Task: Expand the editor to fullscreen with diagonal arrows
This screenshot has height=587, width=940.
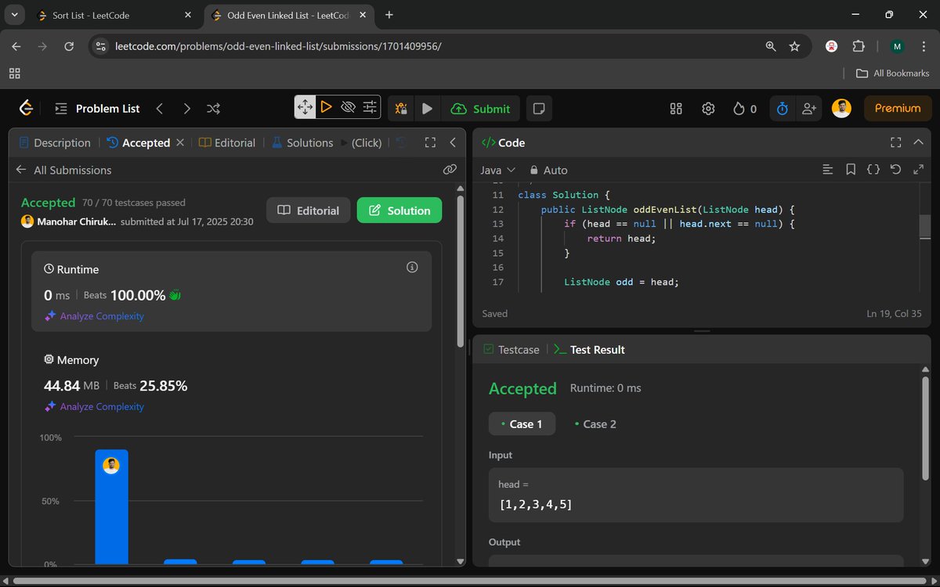Action: pyautogui.click(x=919, y=169)
